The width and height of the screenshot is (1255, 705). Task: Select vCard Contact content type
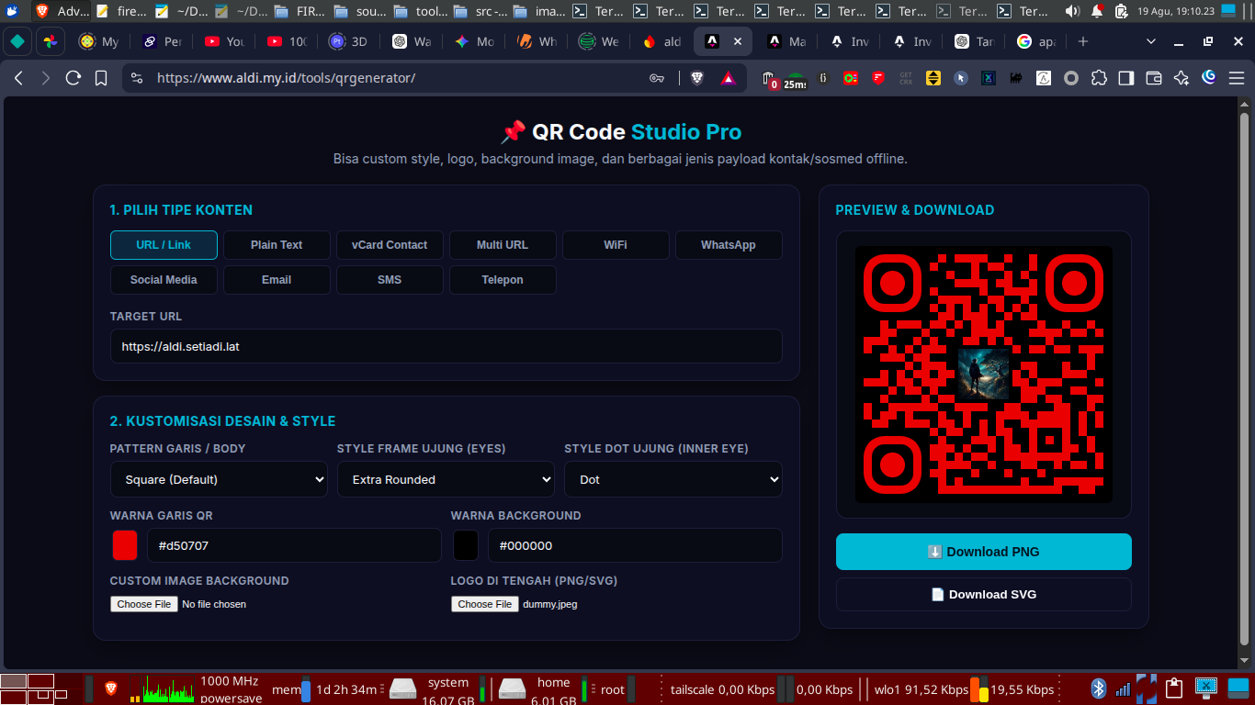coord(390,245)
